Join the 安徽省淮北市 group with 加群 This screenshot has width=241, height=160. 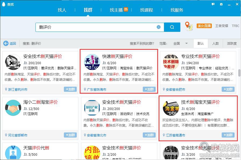point(149,135)
